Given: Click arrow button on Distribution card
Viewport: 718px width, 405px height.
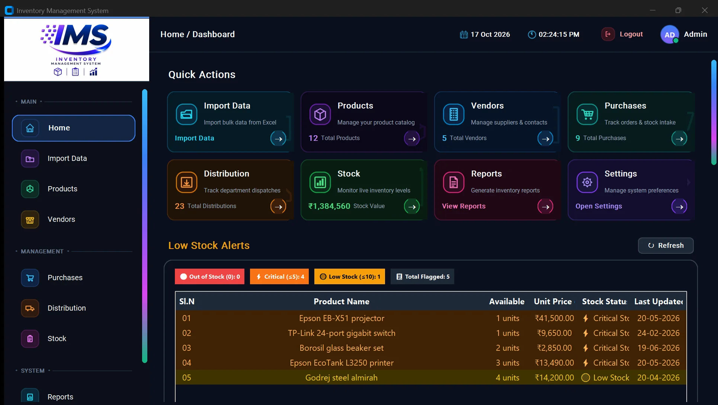Looking at the screenshot, I should point(278,207).
